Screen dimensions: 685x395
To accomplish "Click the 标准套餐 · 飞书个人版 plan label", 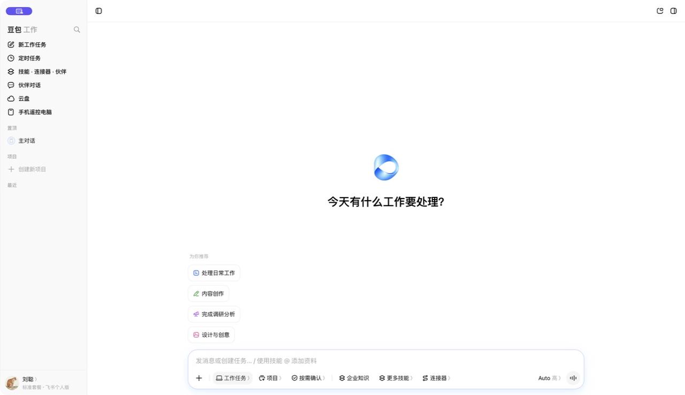I will [45, 387].
